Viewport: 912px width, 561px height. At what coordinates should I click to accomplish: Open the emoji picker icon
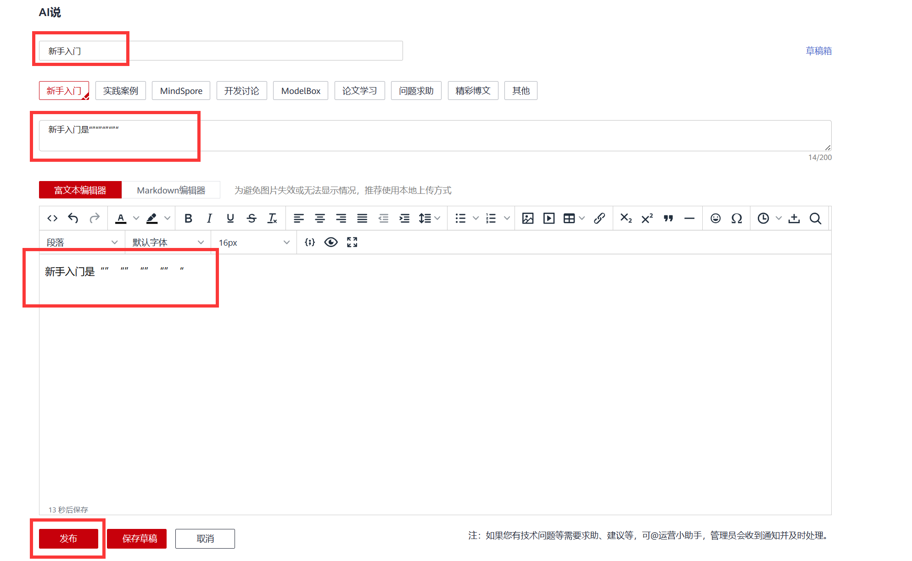pyautogui.click(x=716, y=218)
